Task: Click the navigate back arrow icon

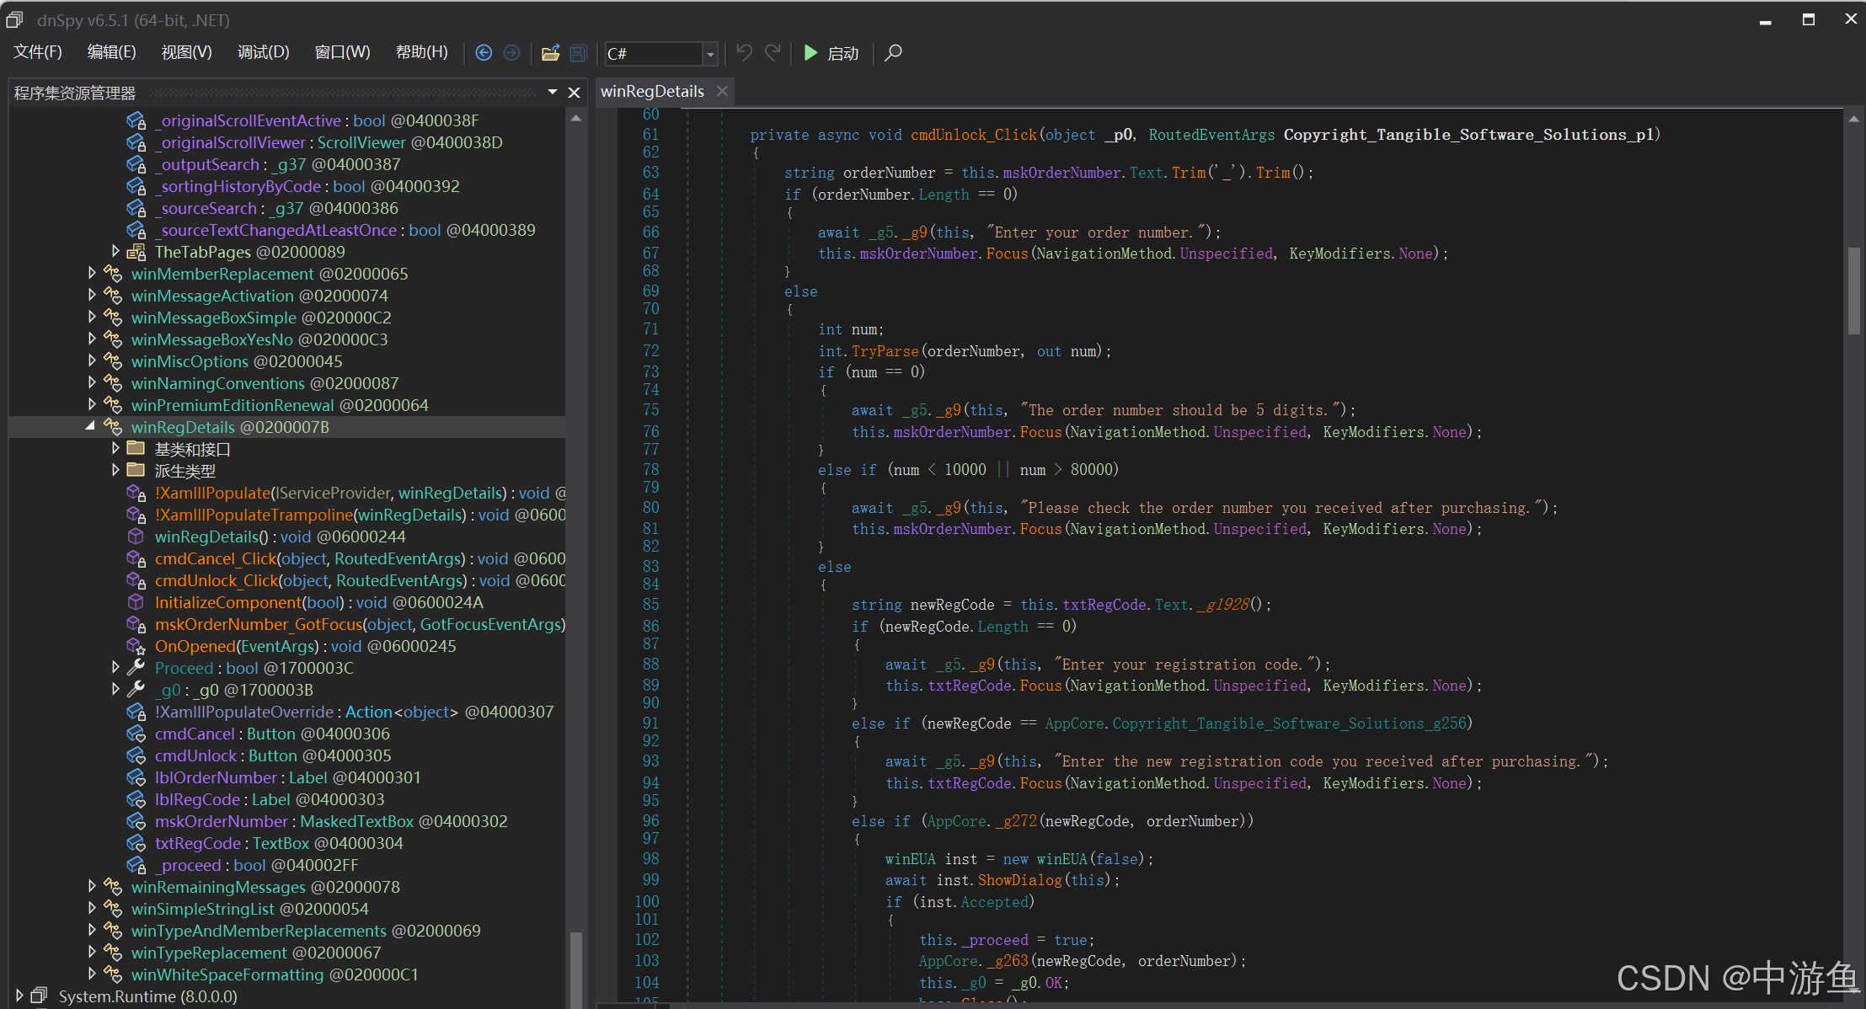Action: pos(484,53)
